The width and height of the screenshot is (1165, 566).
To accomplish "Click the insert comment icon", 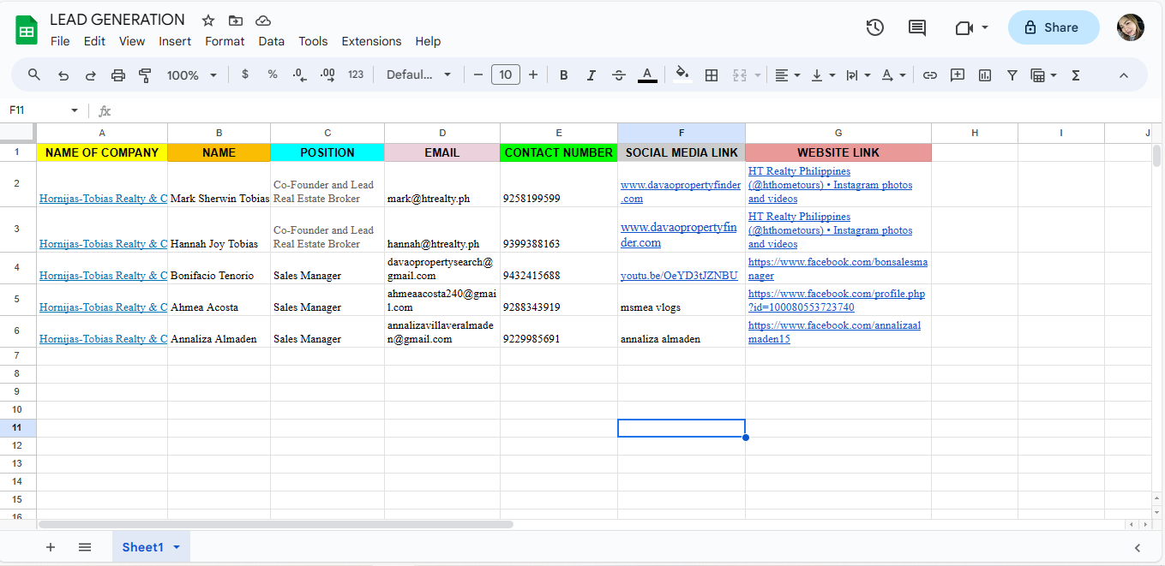I will tap(958, 75).
